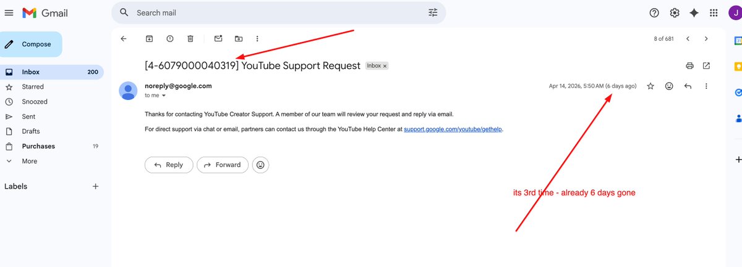Open Contacts side panel

738,118
